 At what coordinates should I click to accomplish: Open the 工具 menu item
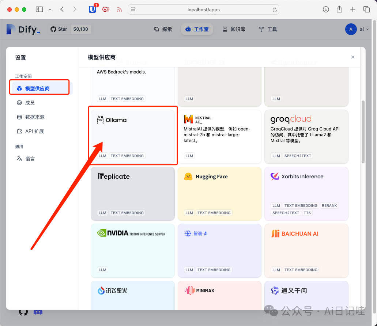(x=268, y=29)
